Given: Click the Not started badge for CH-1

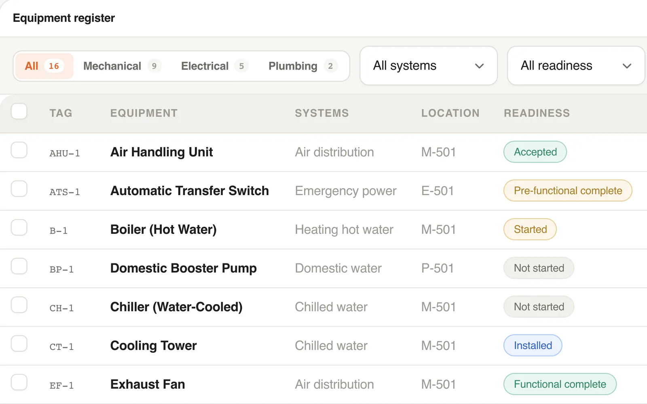Looking at the screenshot, I should (539, 307).
